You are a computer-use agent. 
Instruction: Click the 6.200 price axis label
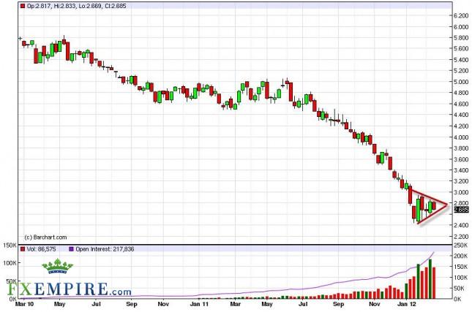[461, 15]
